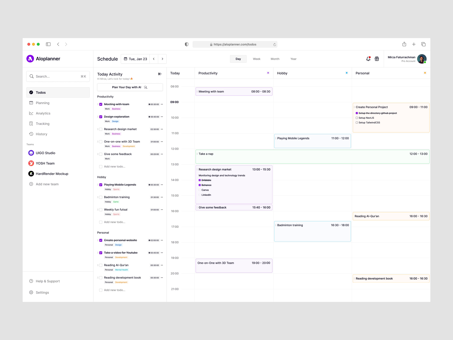Open the Analytics chart icon in sidebar
The height and width of the screenshot is (340, 453).
(x=31, y=113)
